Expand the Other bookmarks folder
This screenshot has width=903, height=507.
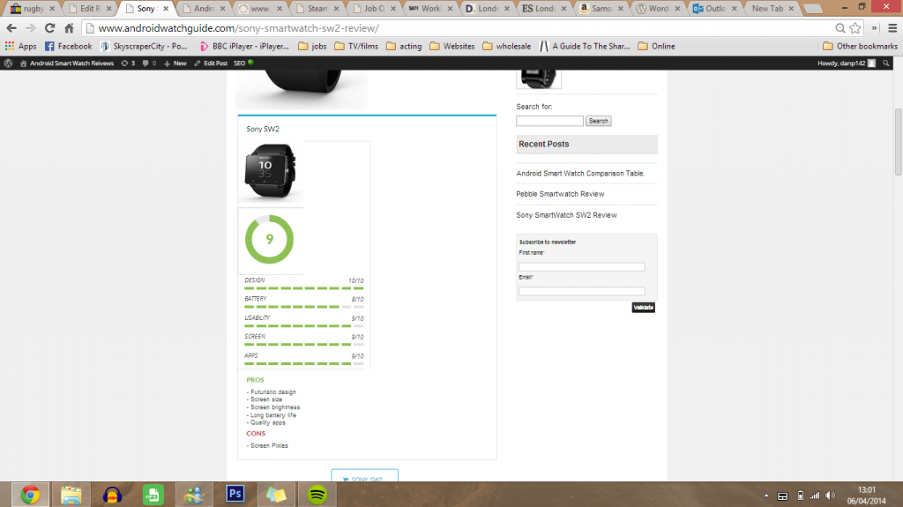pyautogui.click(x=859, y=46)
